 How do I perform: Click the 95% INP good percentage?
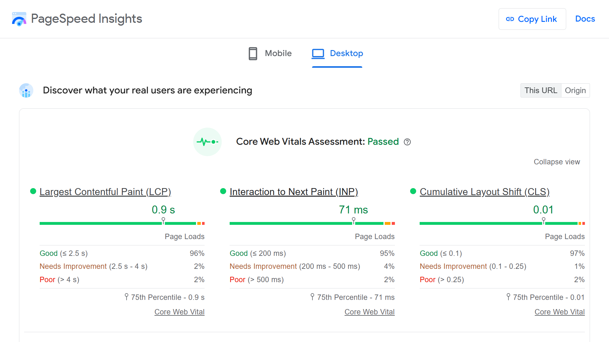point(387,253)
